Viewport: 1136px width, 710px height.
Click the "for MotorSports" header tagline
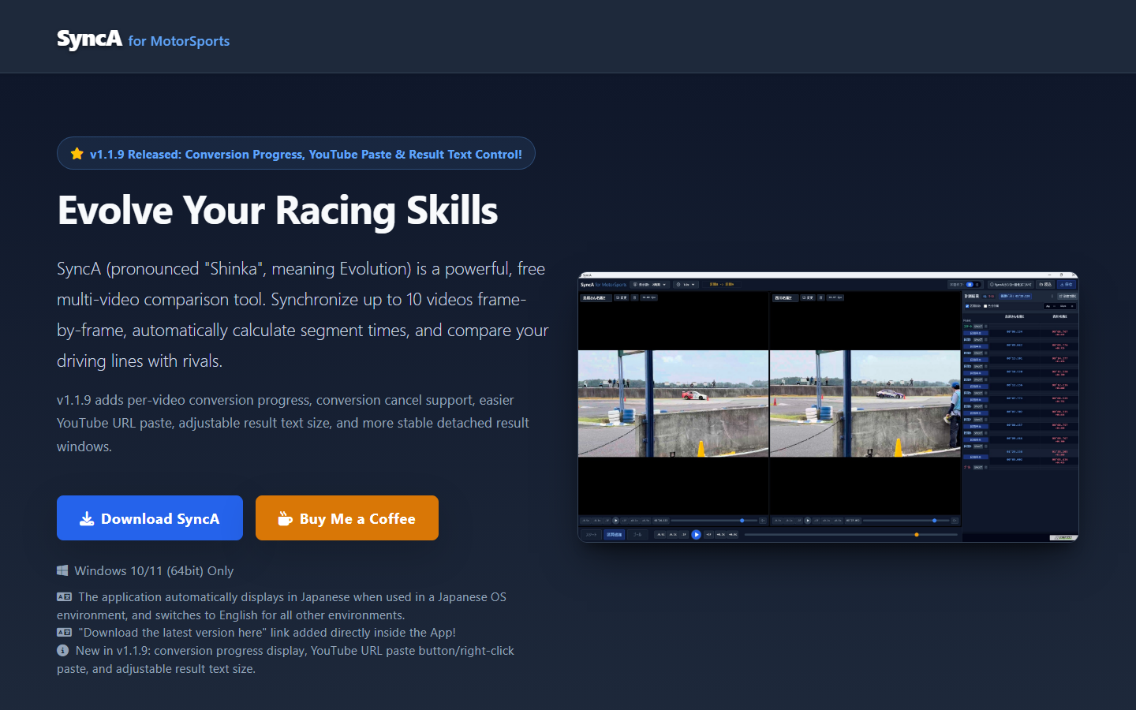click(179, 41)
